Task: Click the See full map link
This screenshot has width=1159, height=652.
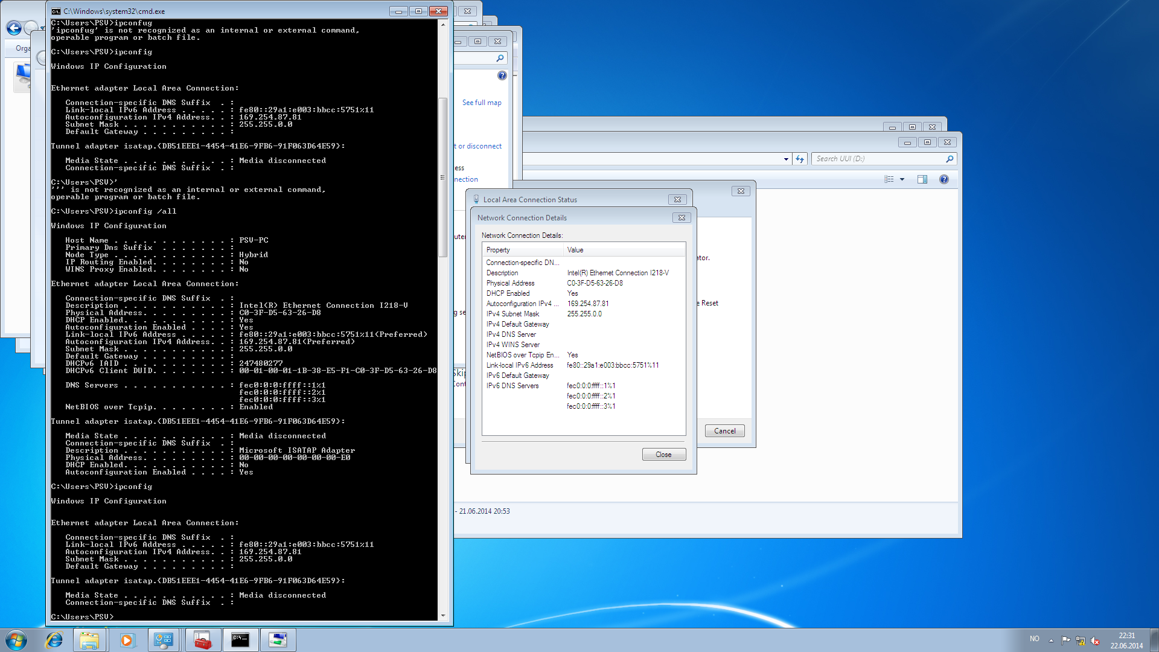Action: 482,103
